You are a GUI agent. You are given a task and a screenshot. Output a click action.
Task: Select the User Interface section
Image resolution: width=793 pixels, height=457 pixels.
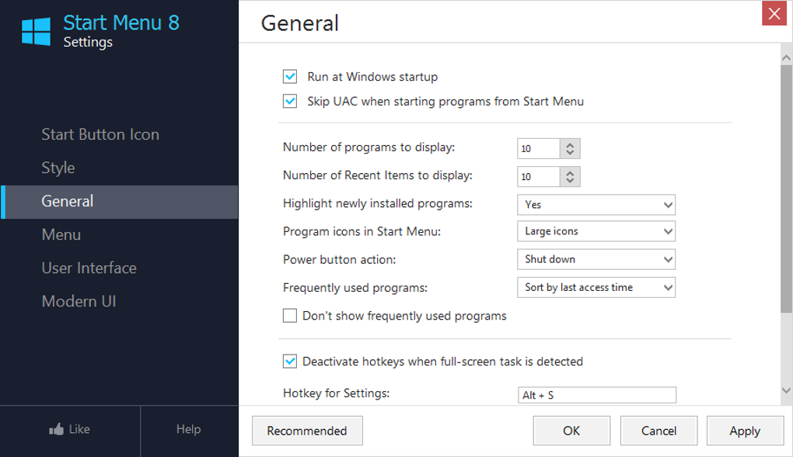point(89,268)
